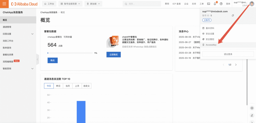Click the 退出登录 button
Viewport: 256px width, 123px height.
click(228, 54)
